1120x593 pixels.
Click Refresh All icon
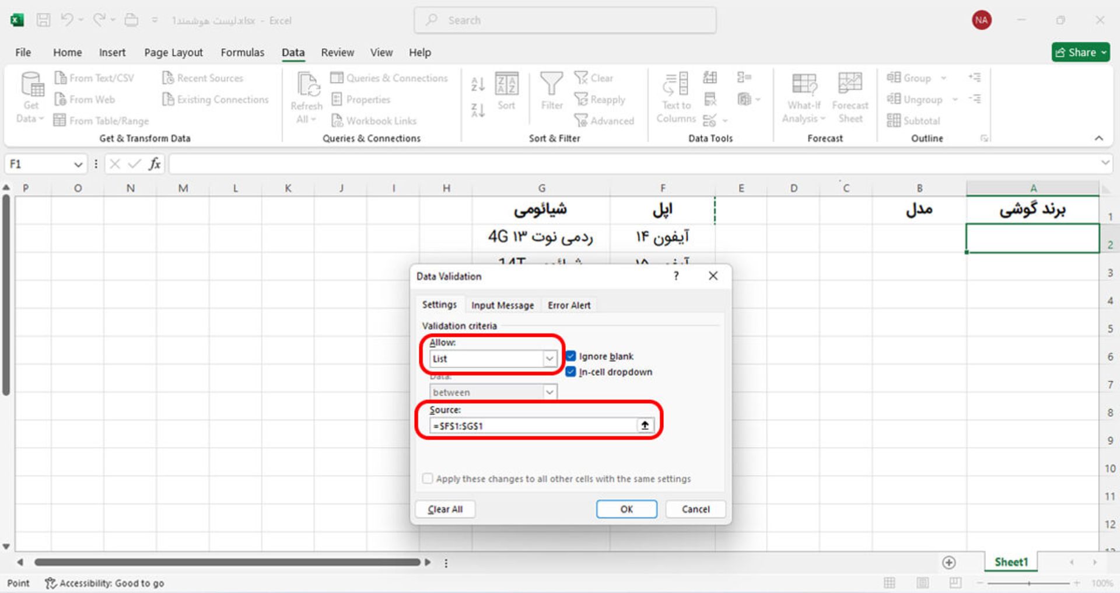click(307, 84)
